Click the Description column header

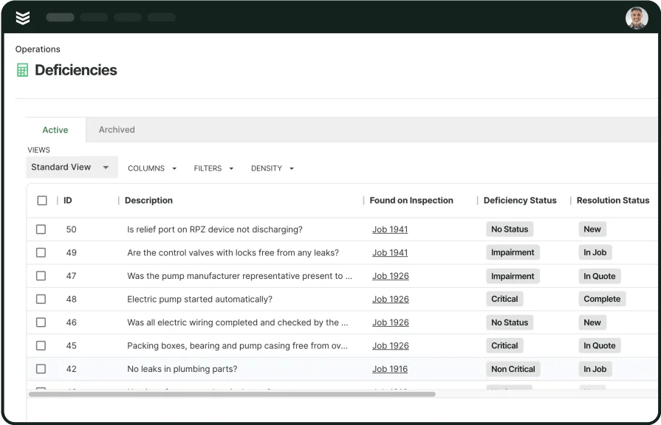pyautogui.click(x=148, y=201)
